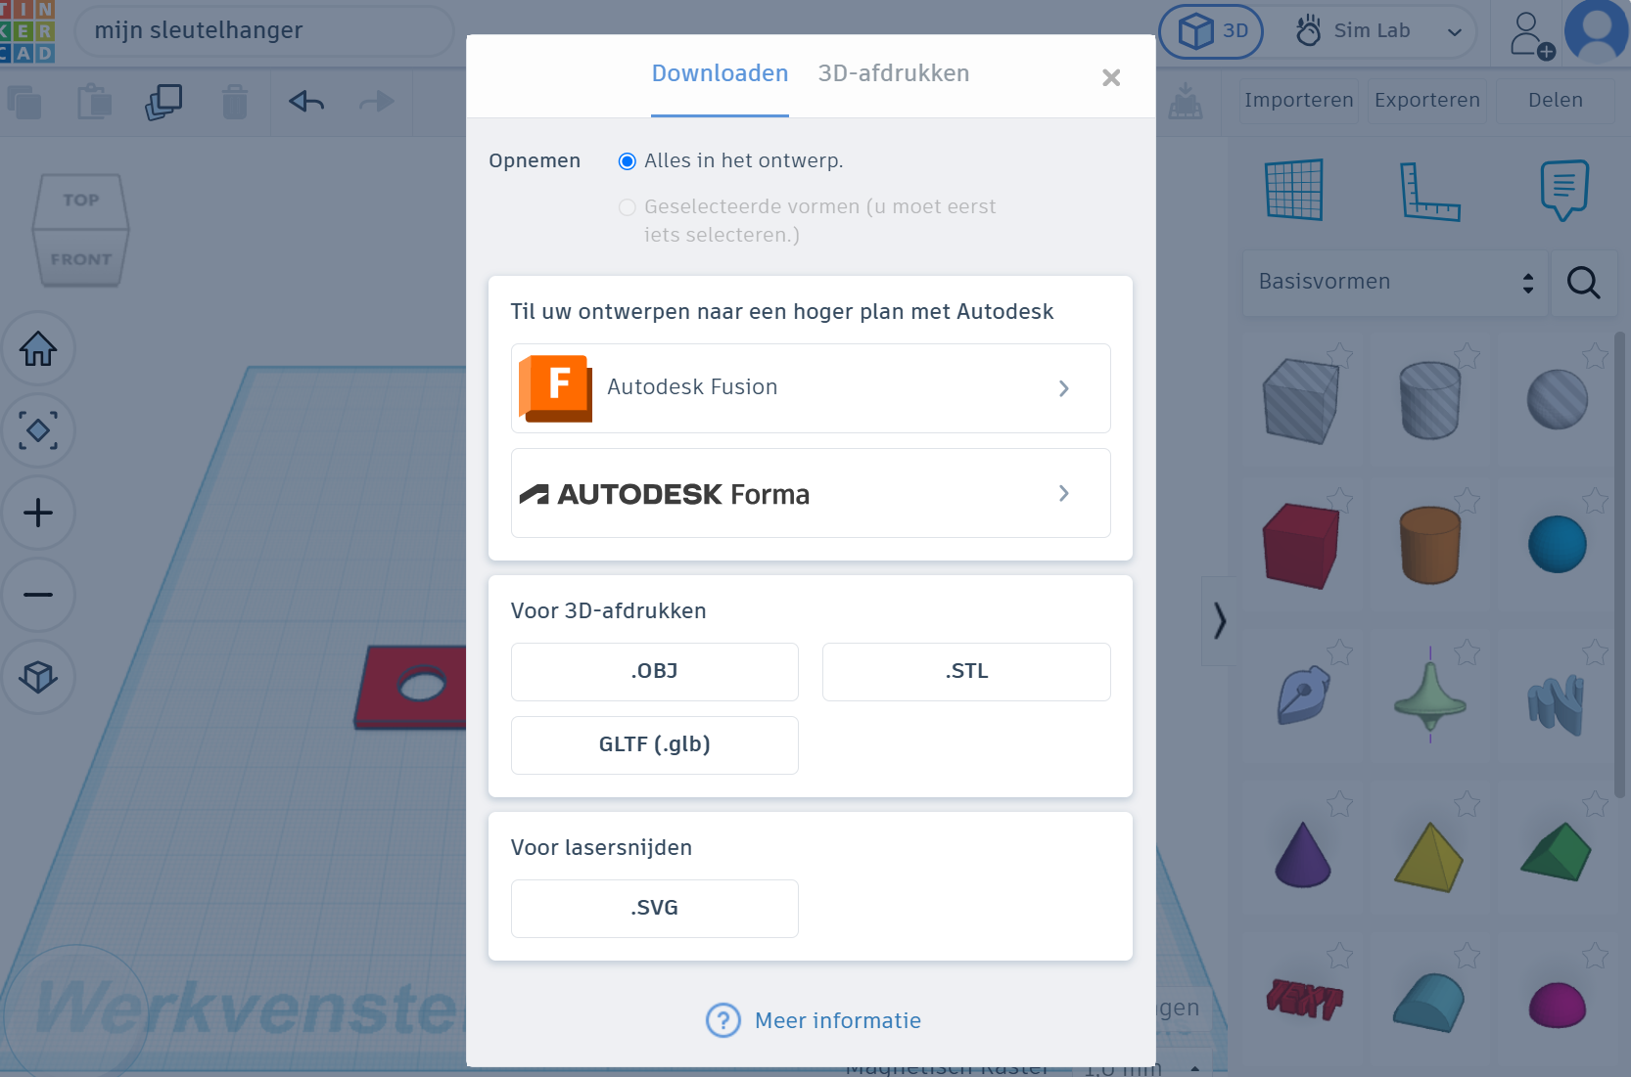Expand the Autodesk Fusion option
Image resolution: width=1631 pixels, height=1077 pixels.
tap(811, 388)
